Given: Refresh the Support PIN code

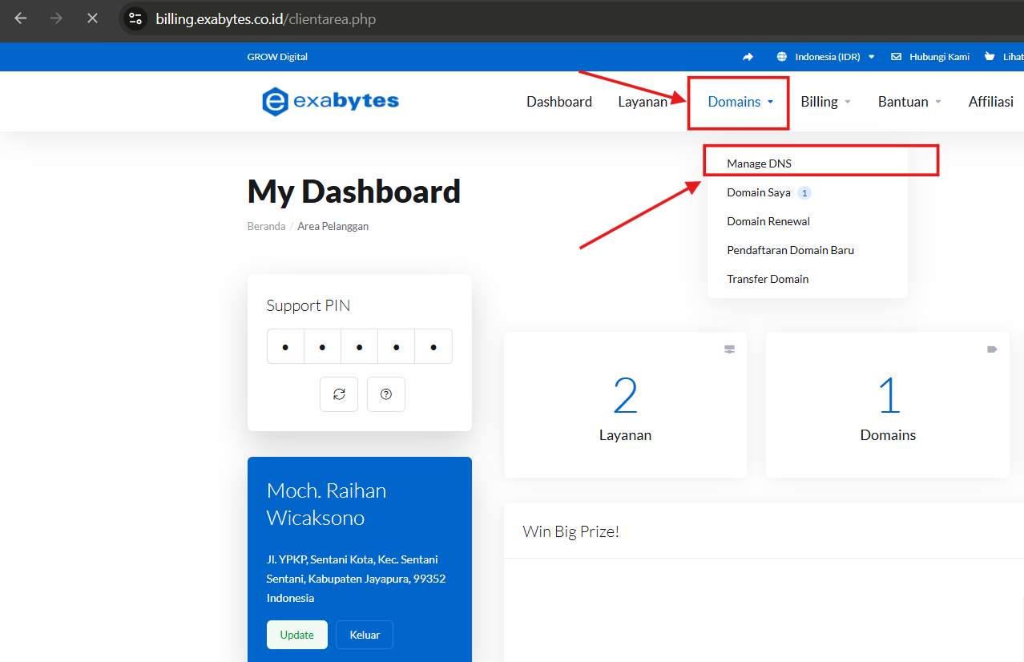Looking at the screenshot, I should click(338, 394).
